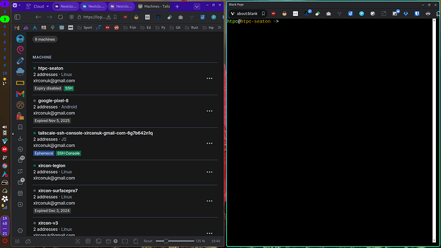Image resolution: width=441 pixels, height=248 pixels.
Task: Open the closed tabs list dropdown
Action: click(197, 6)
